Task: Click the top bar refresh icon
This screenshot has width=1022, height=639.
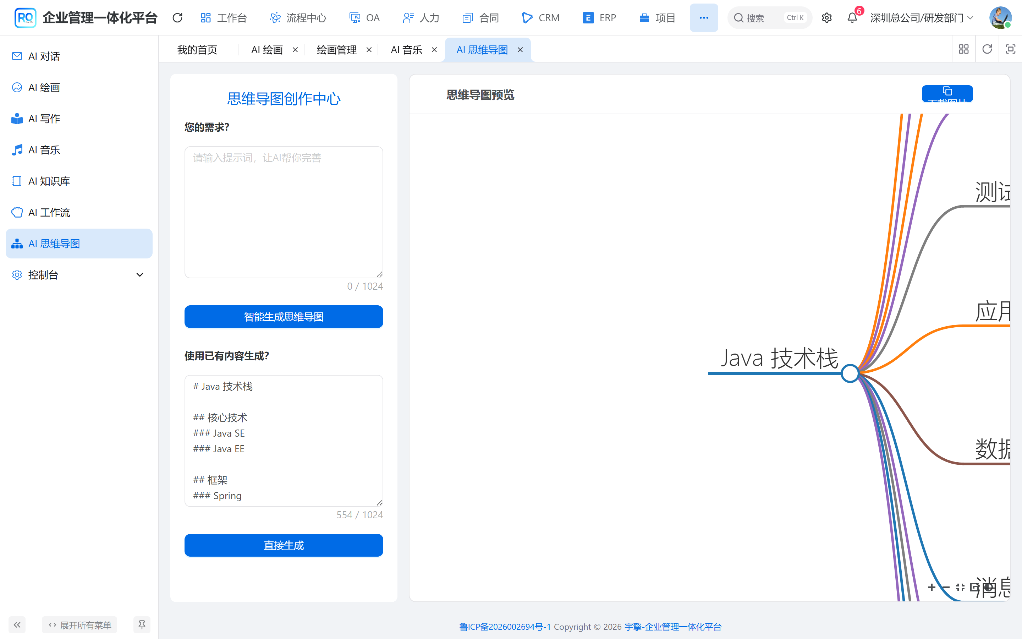Action: pyautogui.click(x=177, y=18)
